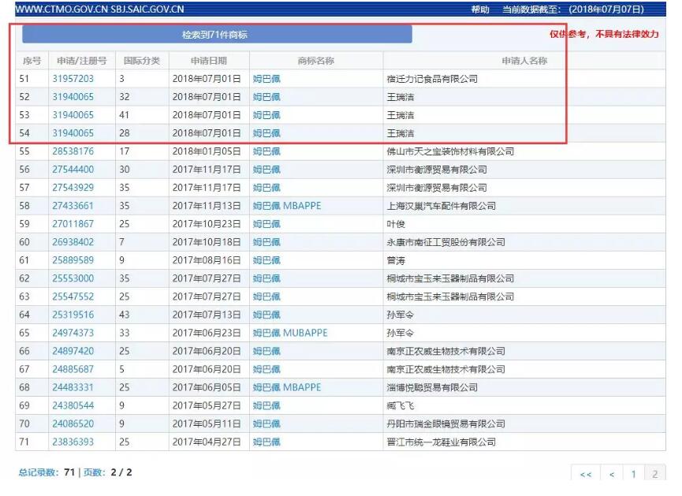Open registration number 31957203
The height and width of the screenshot is (496, 682).
point(73,79)
